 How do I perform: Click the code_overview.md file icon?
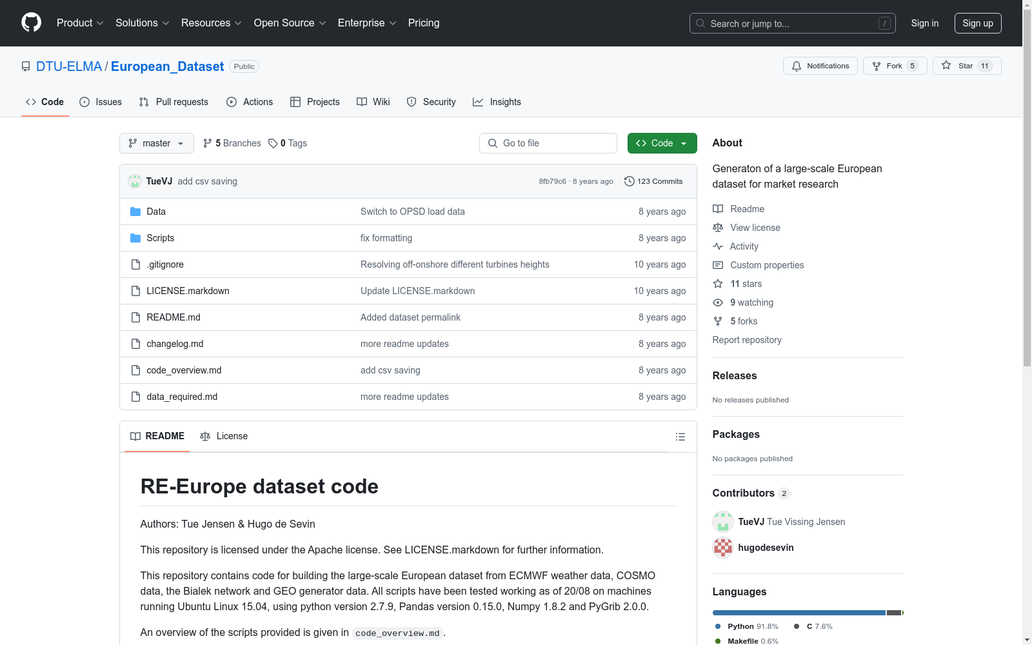pyautogui.click(x=135, y=370)
